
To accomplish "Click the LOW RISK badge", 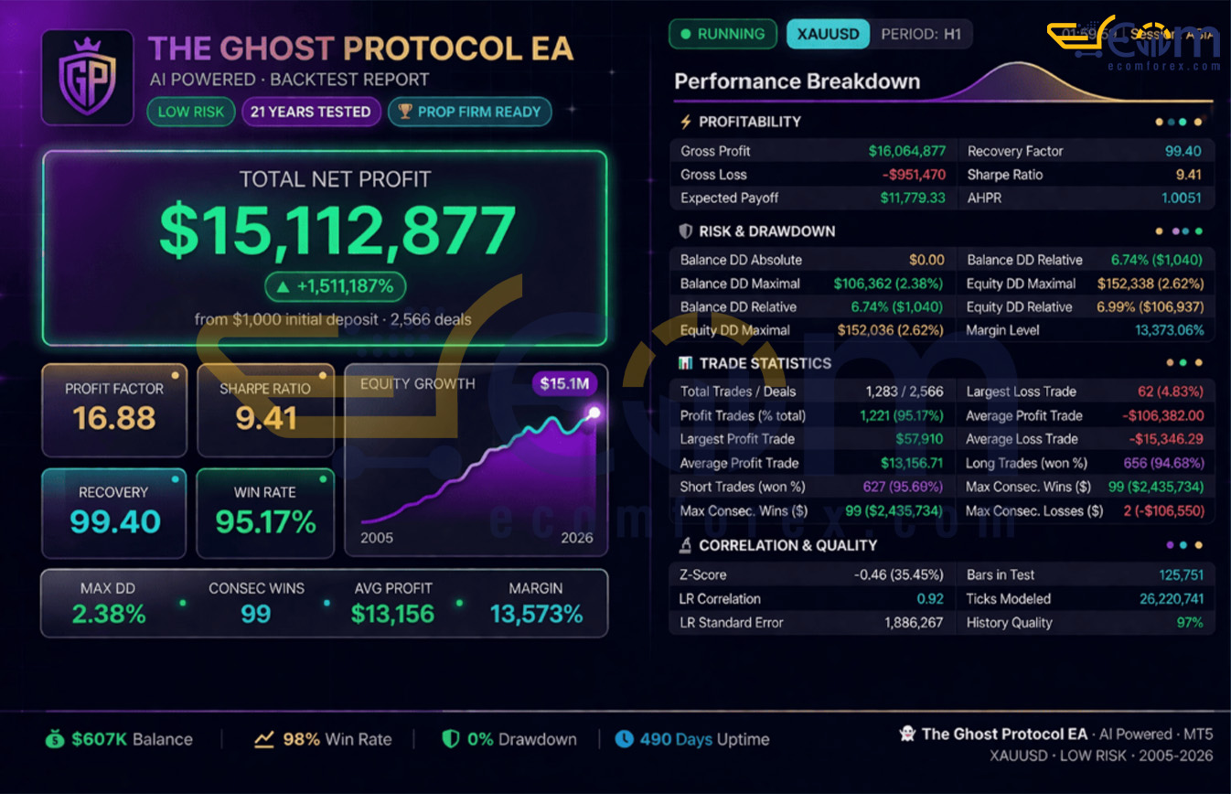I will click(191, 112).
